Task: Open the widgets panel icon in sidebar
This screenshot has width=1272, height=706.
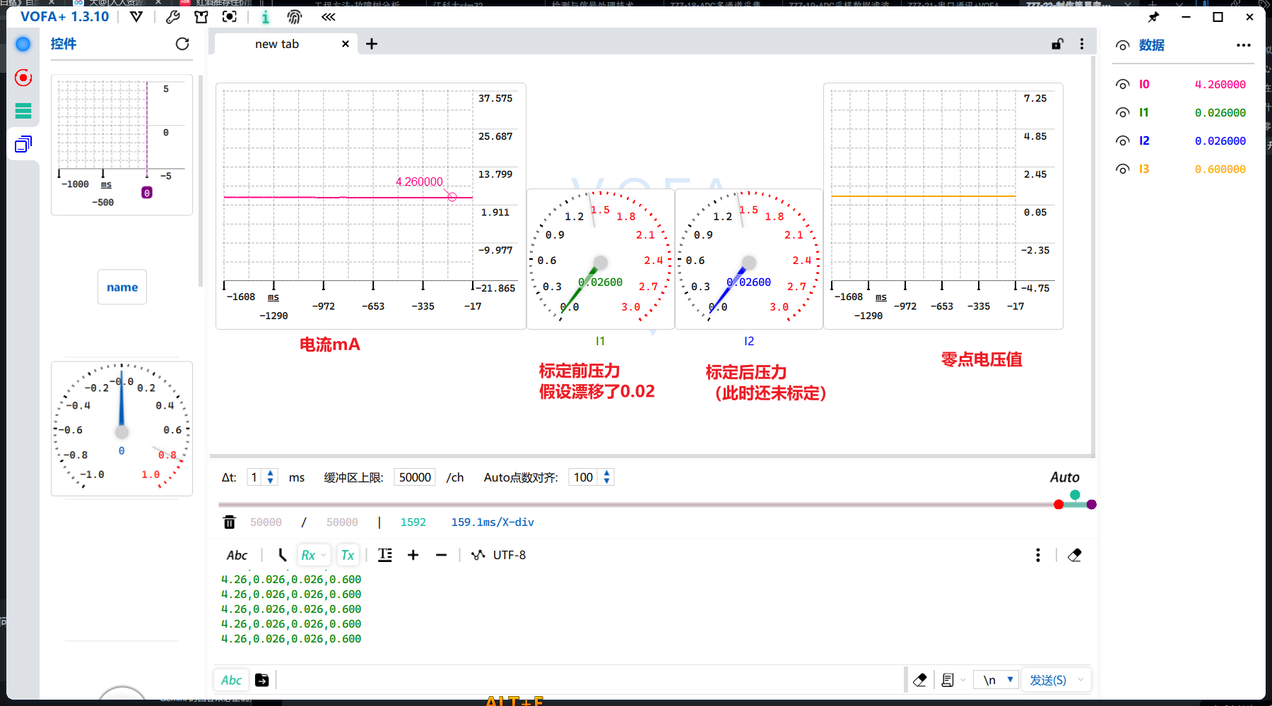Action: 23,145
